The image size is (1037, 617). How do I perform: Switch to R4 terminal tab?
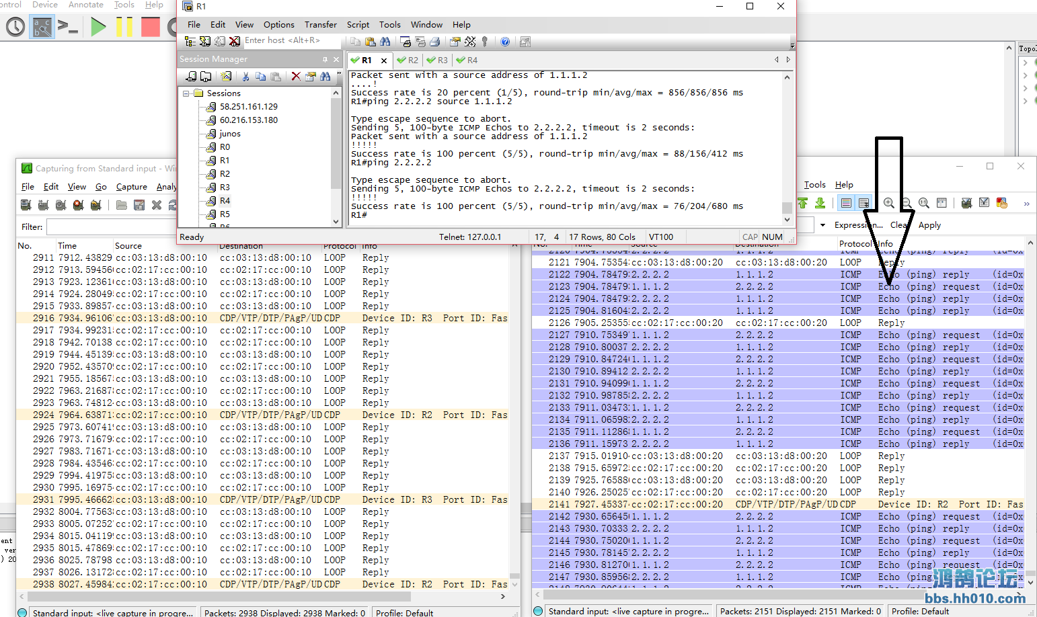(467, 60)
